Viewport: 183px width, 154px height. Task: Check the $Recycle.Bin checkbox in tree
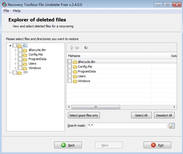click(x=20, y=50)
